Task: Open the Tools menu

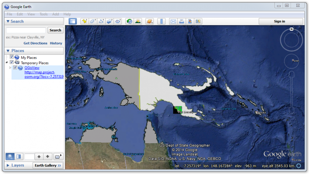Action: 43,14
